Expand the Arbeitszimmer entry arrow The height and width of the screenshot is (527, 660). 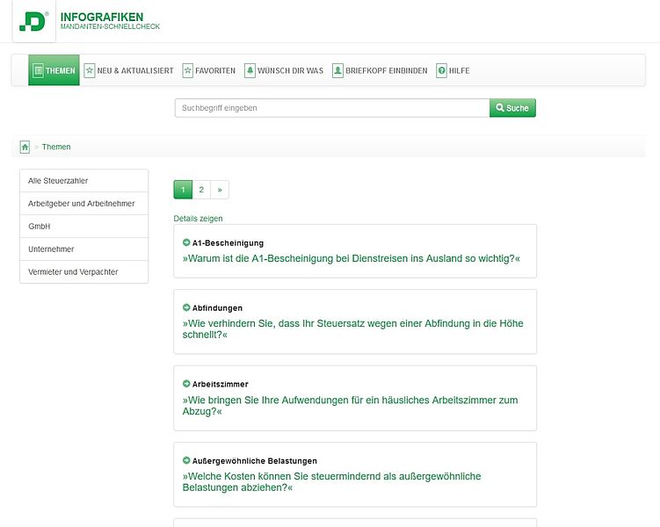point(186,384)
